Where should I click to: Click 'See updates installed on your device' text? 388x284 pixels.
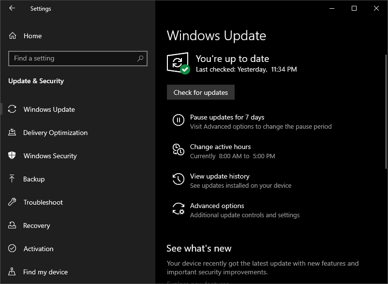pyautogui.click(x=241, y=185)
